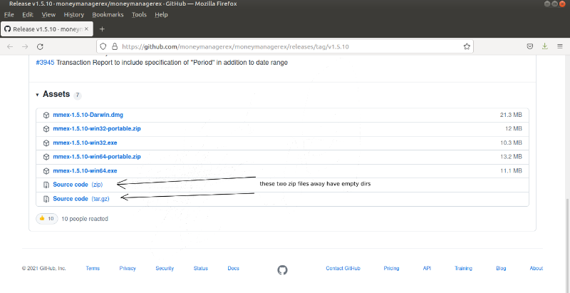The image size is (570, 293).
Task: Click package icon beside mmex-1.5.10-win64.exe
Action: tap(46, 171)
